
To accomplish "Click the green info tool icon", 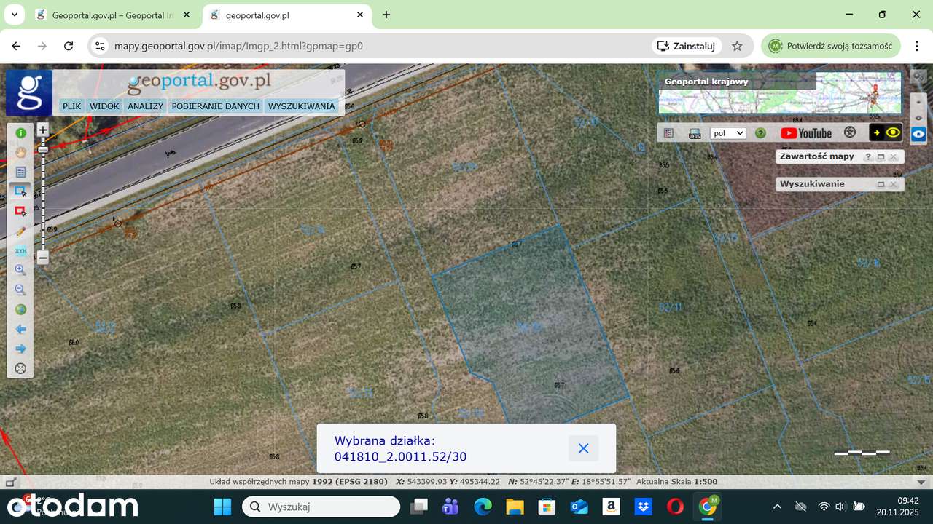I will tap(20, 133).
